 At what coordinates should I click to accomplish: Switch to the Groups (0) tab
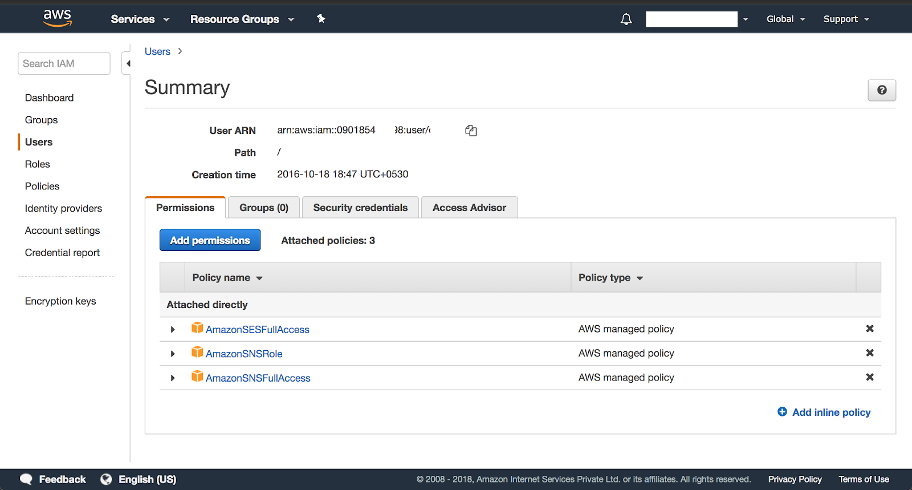point(264,208)
